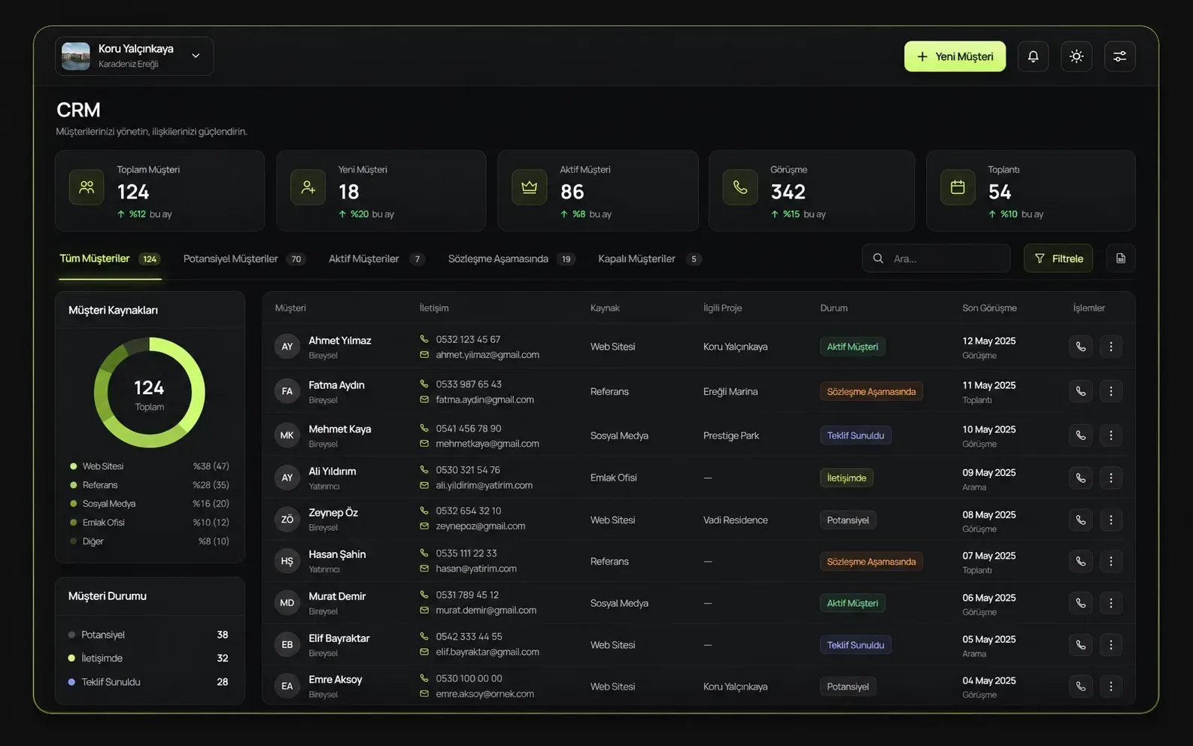This screenshot has width=1193, height=746.
Task: Open the Filtrele filter button
Action: point(1058,259)
